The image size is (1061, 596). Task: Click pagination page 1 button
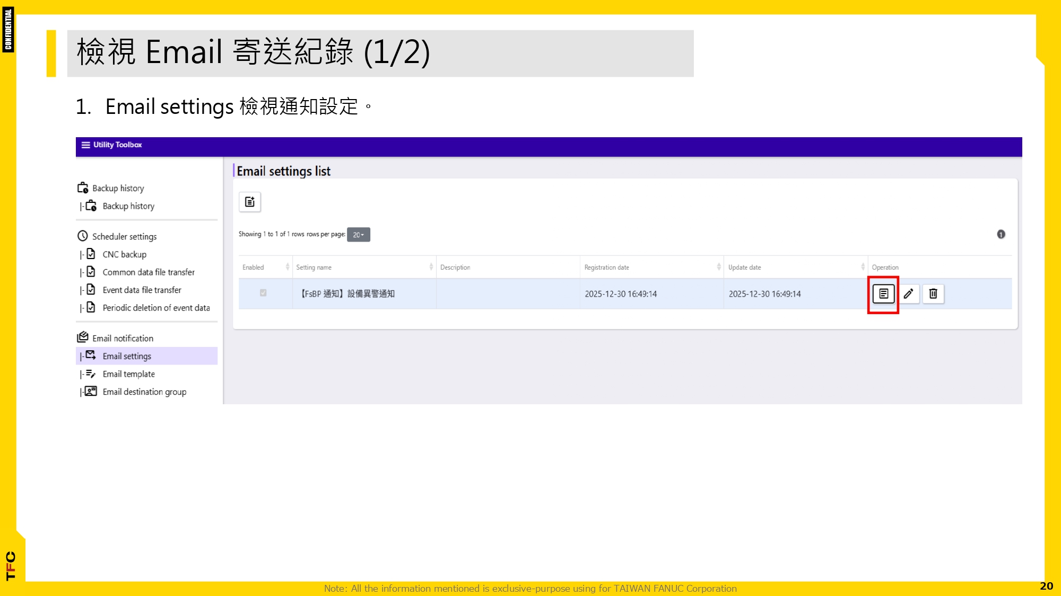click(x=1001, y=234)
